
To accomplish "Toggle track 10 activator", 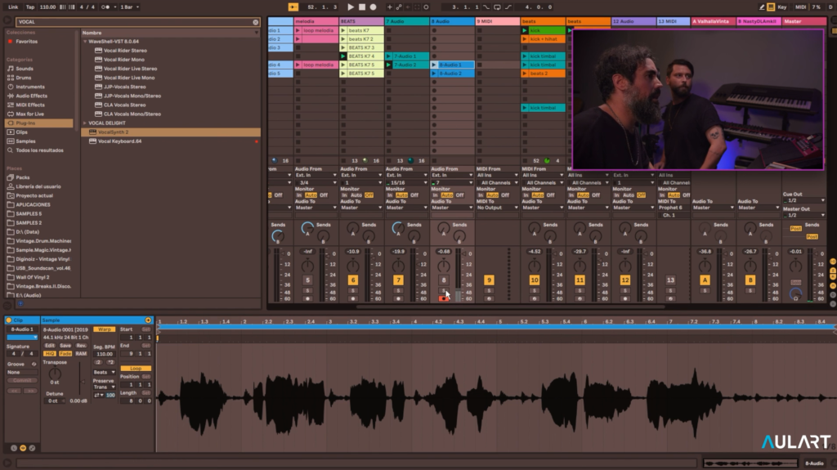I will (535, 280).
